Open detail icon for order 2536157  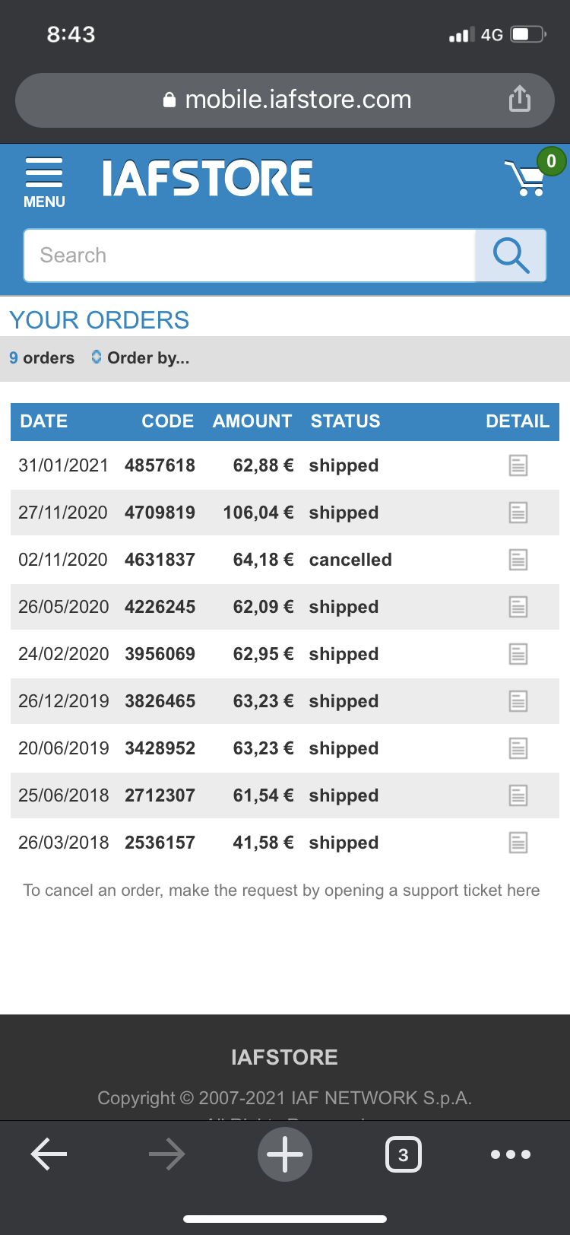(x=518, y=843)
